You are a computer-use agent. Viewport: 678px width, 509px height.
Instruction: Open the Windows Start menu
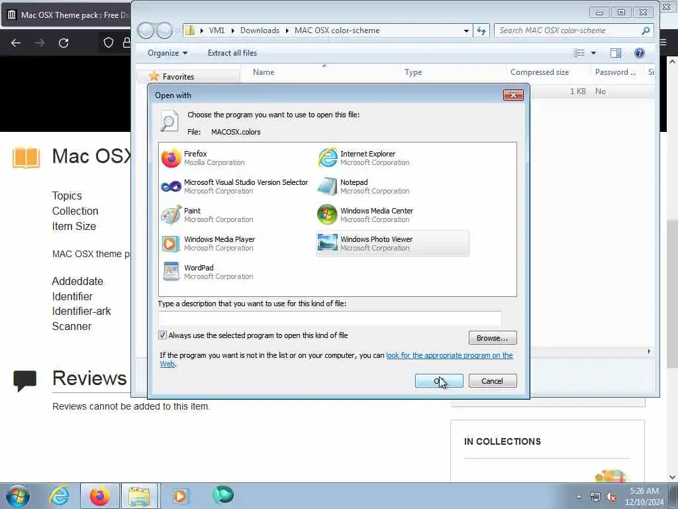[18, 496]
